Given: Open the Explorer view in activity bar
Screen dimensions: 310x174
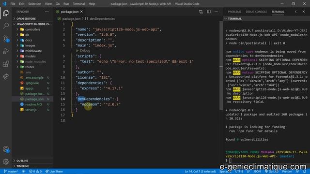Looking at the screenshot, I should (x=6, y=13).
